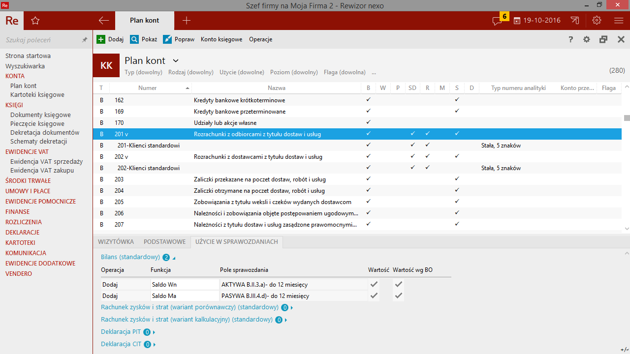This screenshot has height=354, width=630.
Task: Pin the command search panel
Action: (85, 40)
